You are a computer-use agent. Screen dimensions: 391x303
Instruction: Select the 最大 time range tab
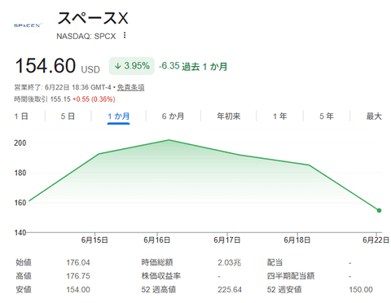pos(374,116)
